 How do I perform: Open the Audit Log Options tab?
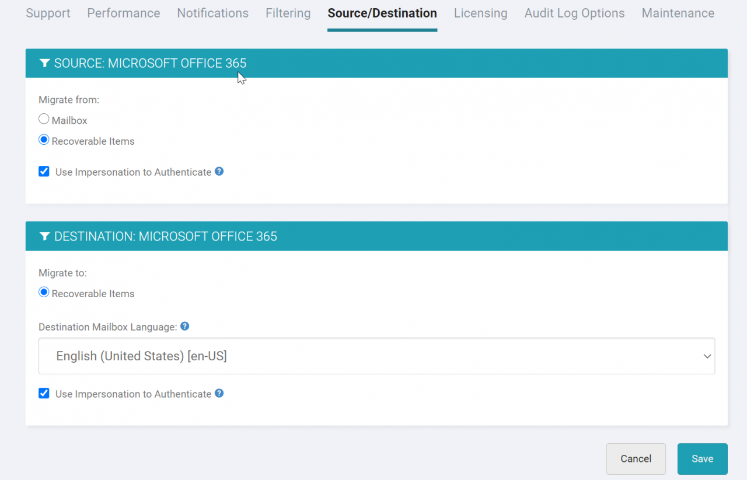(x=574, y=13)
